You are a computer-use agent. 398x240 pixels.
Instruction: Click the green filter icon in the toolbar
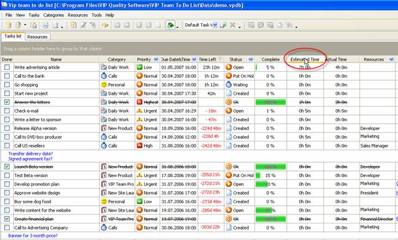coord(171,25)
